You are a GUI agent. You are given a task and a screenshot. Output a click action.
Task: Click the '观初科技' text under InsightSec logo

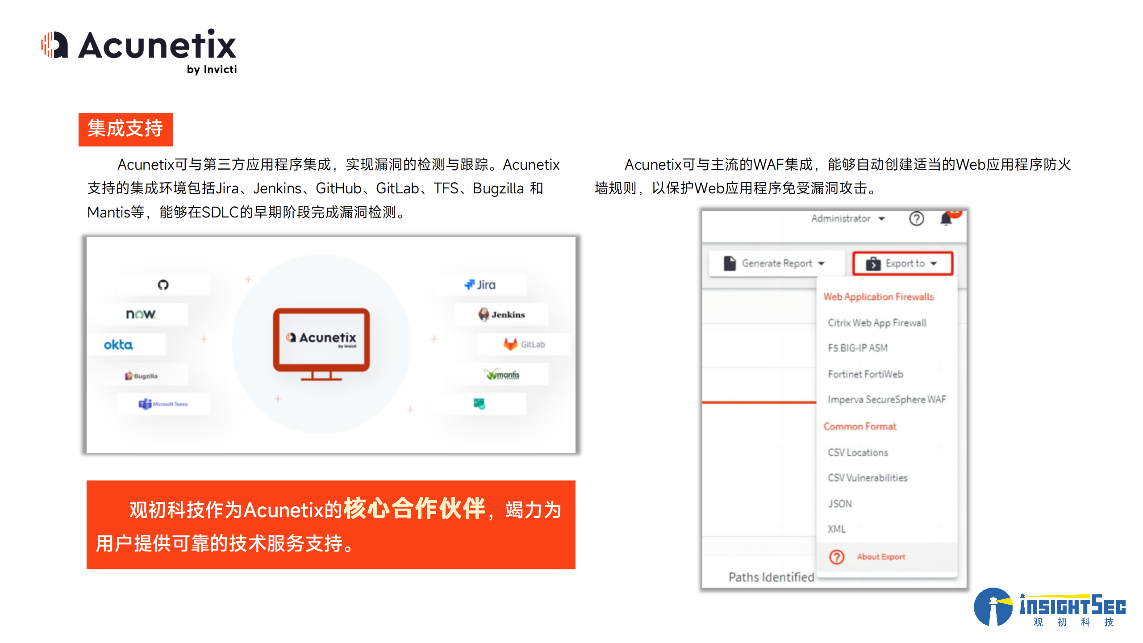click(x=1073, y=622)
